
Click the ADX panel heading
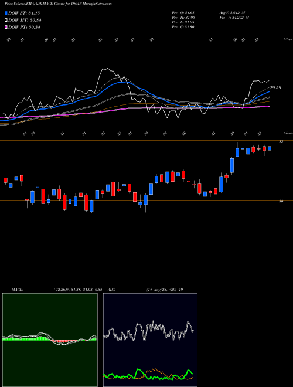(111, 290)
